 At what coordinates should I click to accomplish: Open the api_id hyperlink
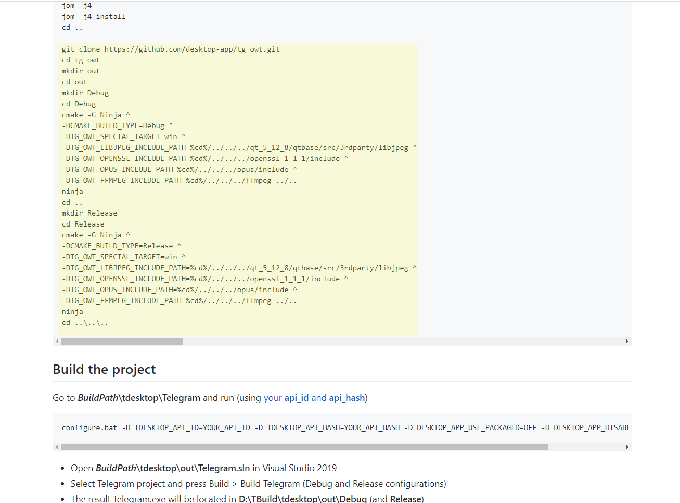coord(296,397)
